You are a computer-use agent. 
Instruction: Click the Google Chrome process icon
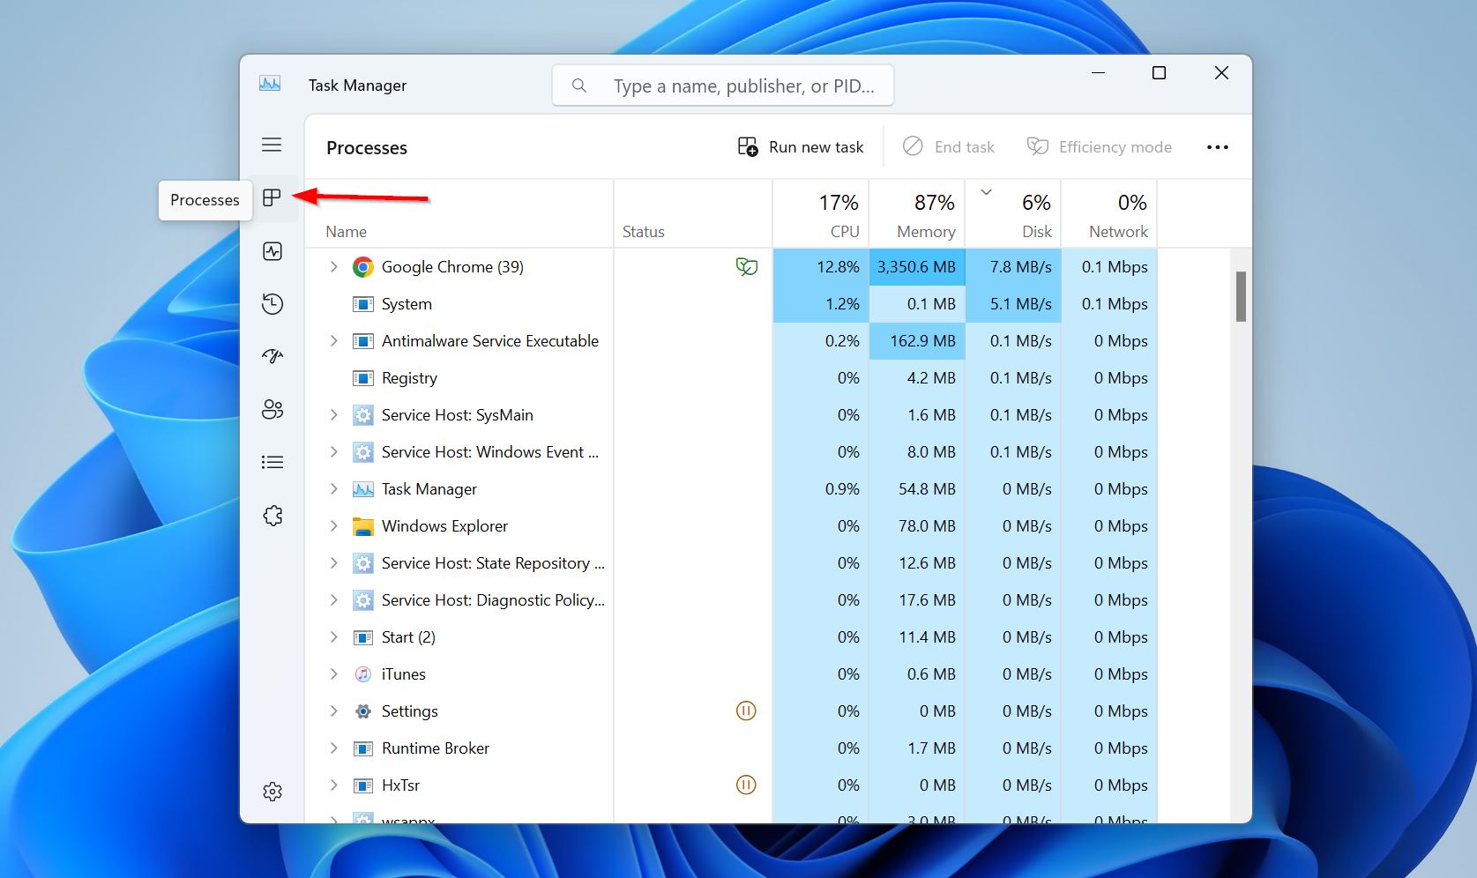click(362, 267)
